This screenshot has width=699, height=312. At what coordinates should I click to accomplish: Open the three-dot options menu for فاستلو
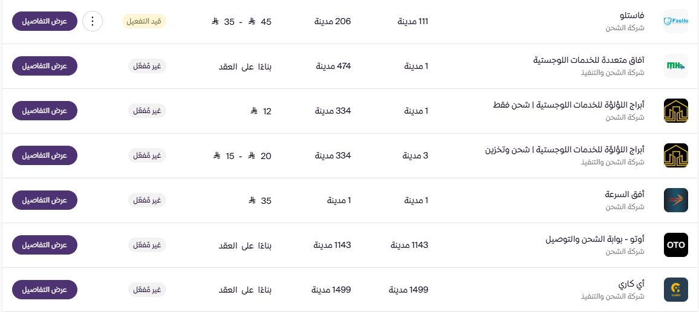[x=92, y=22]
